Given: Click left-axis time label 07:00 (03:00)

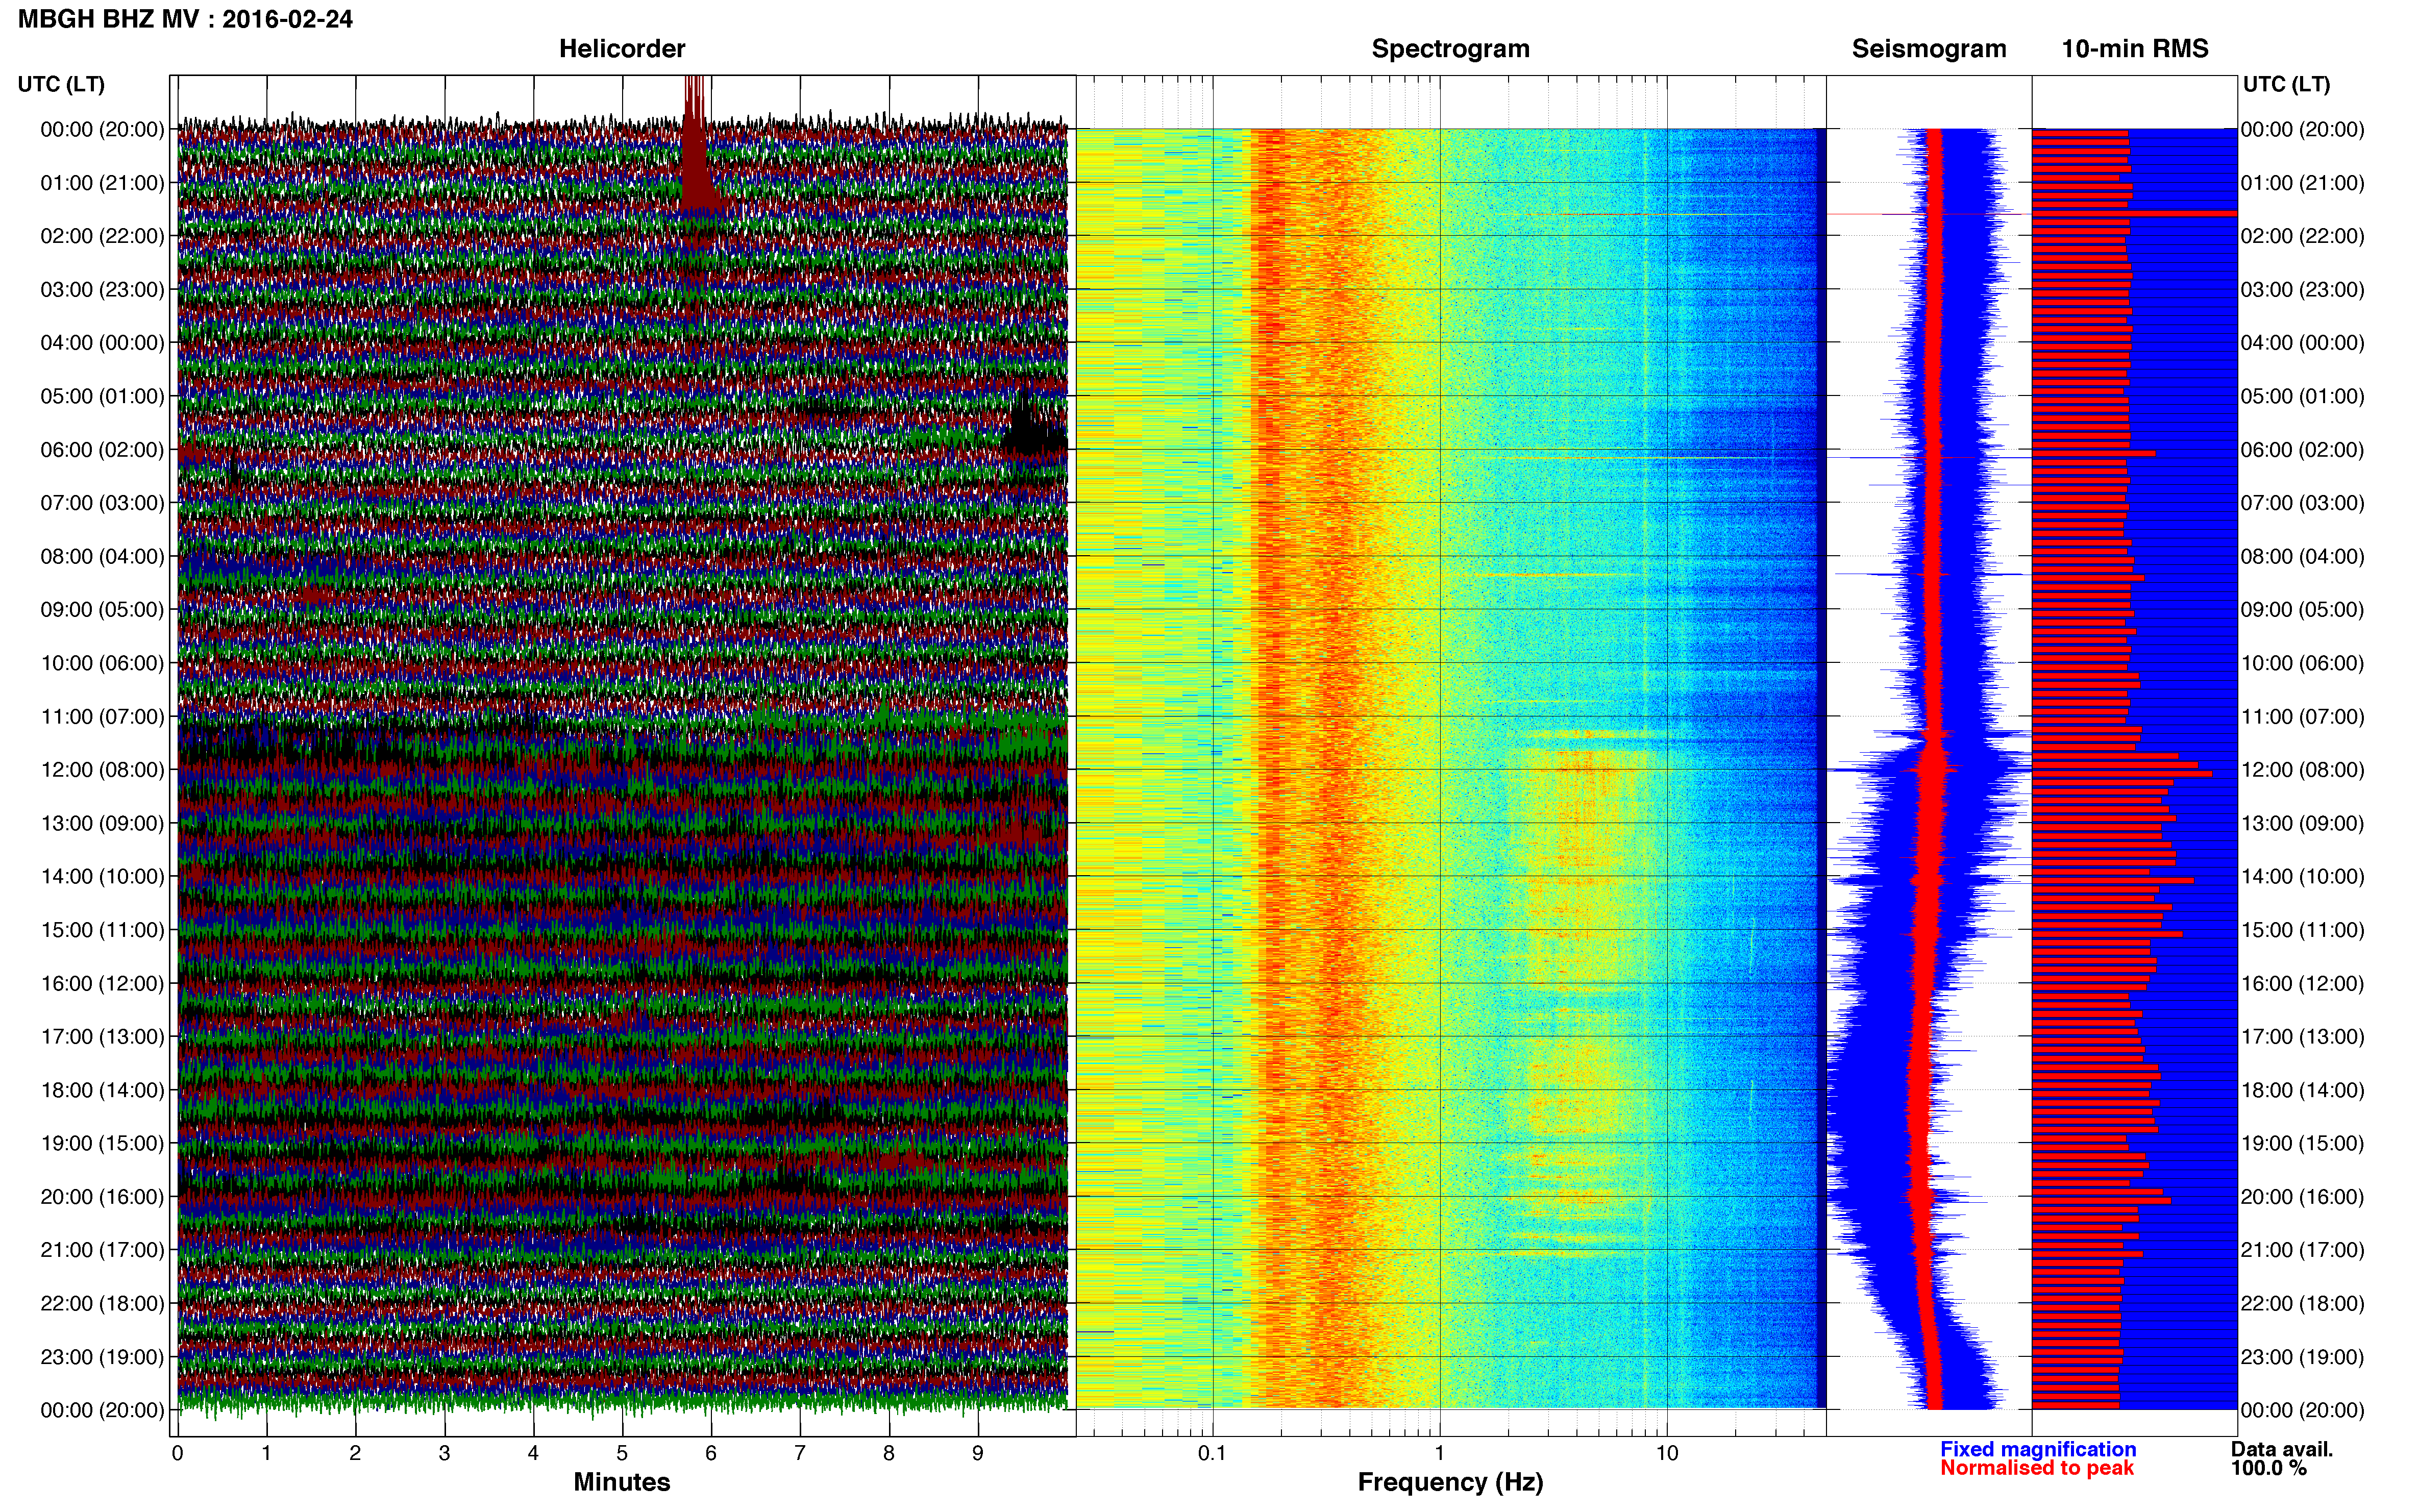Looking at the screenshot, I should pos(102,503).
